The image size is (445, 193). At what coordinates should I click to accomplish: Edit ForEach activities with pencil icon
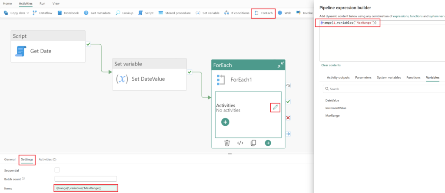[x=275, y=107]
